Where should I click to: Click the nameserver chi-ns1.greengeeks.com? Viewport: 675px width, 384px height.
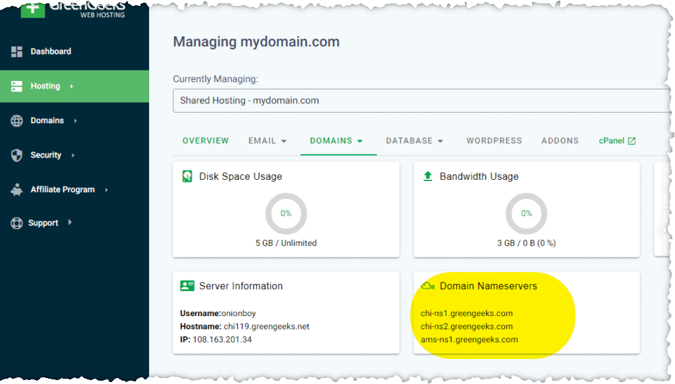[x=467, y=314]
